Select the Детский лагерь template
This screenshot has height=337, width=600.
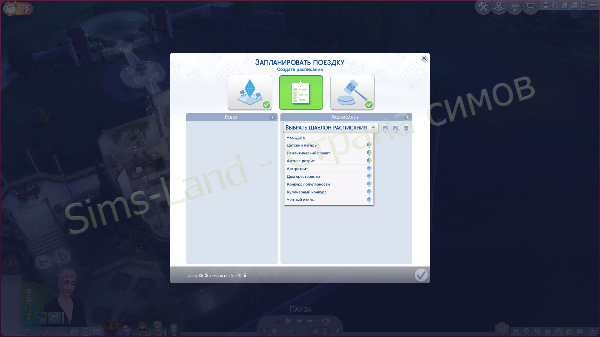coord(302,145)
